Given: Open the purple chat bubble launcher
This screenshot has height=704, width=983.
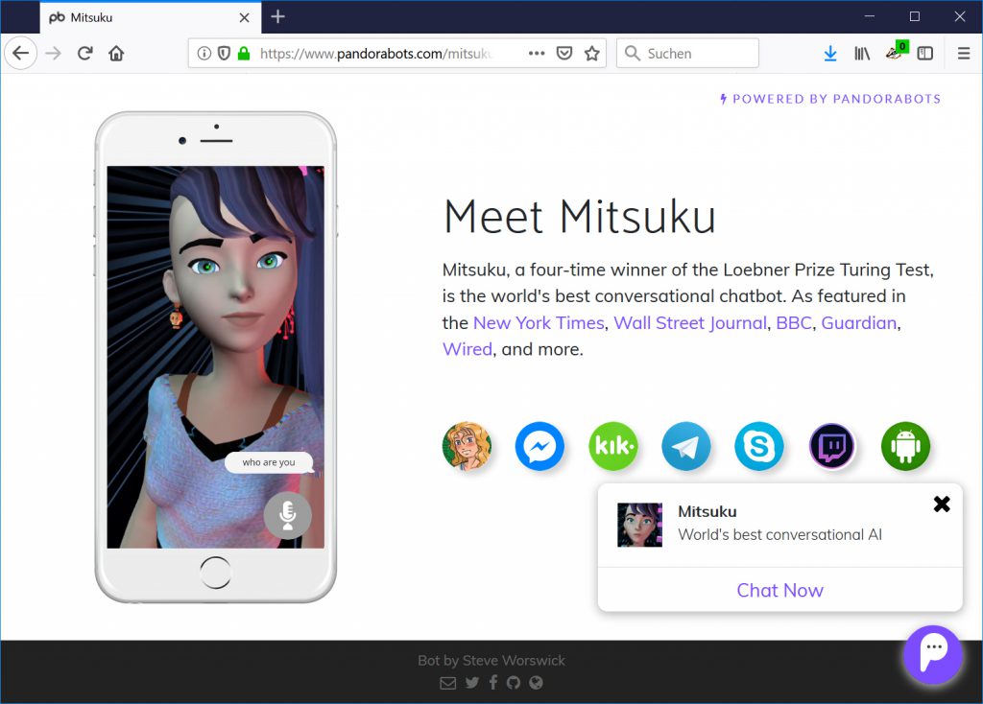Looking at the screenshot, I should 932,655.
